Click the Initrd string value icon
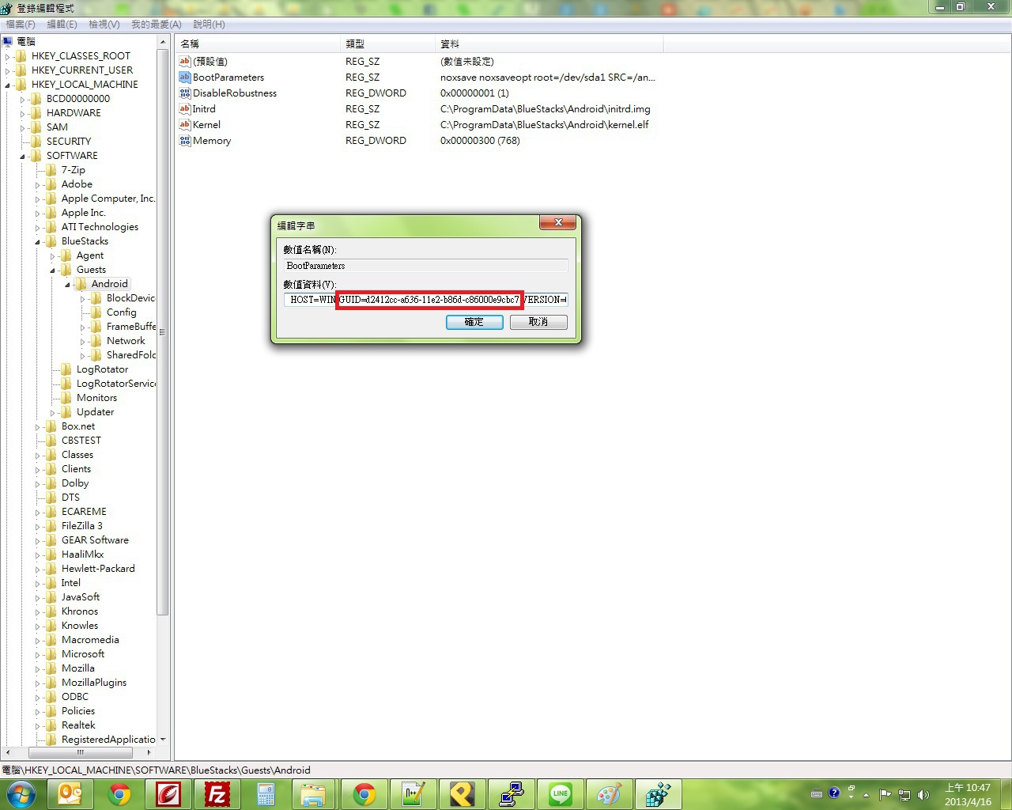Viewport: 1012px width, 810px height. tap(185, 109)
